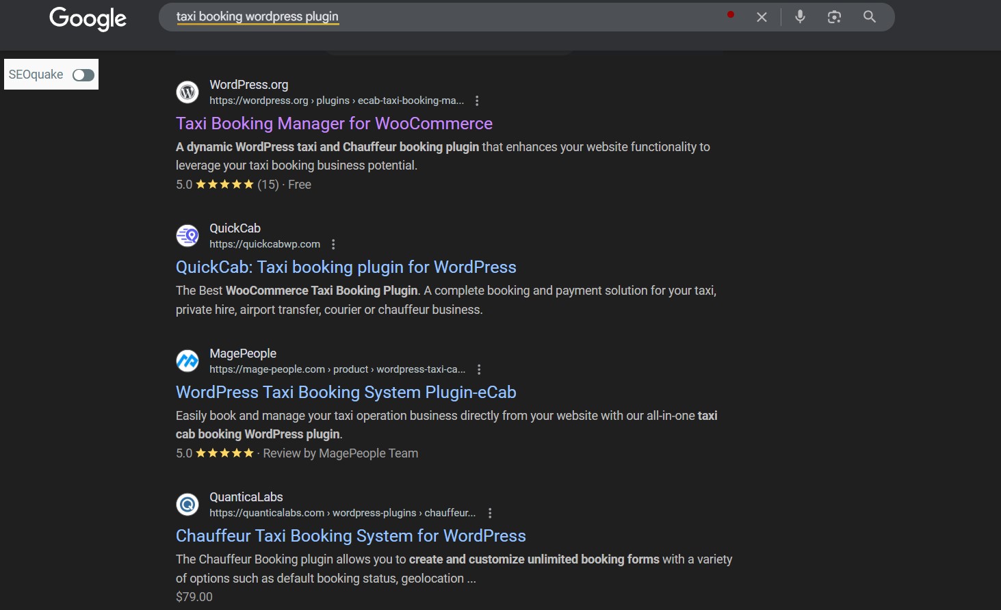1001x610 pixels.
Task: Open the three-dot menu for QuickCab result
Action: point(333,244)
